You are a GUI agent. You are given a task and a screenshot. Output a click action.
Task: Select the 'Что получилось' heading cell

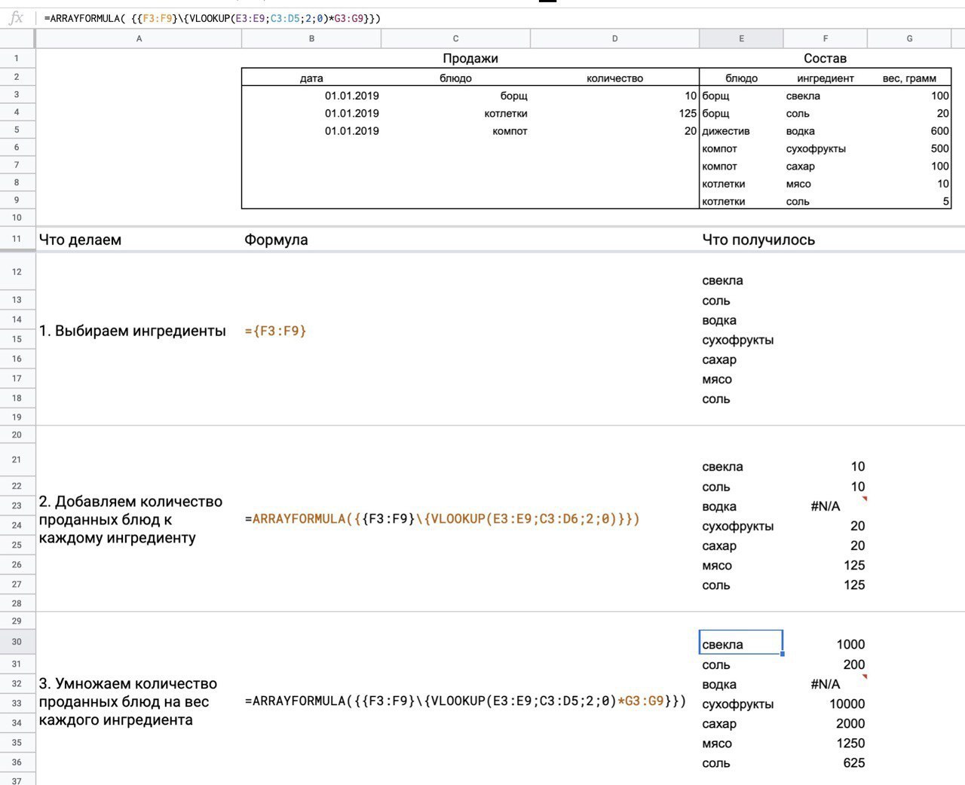[758, 240]
